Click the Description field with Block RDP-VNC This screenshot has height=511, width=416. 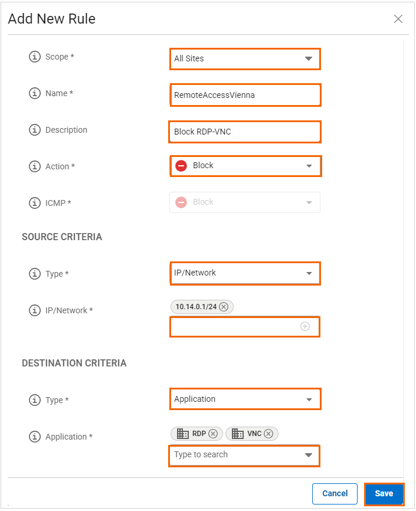click(245, 132)
